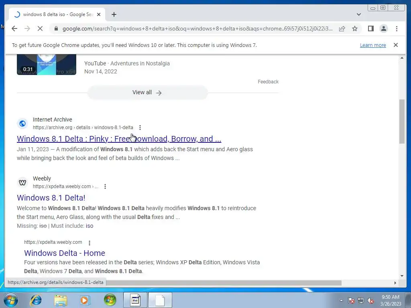411x308 pixels.
Task: Click the forward navigation arrow
Action: coord(27,28)
